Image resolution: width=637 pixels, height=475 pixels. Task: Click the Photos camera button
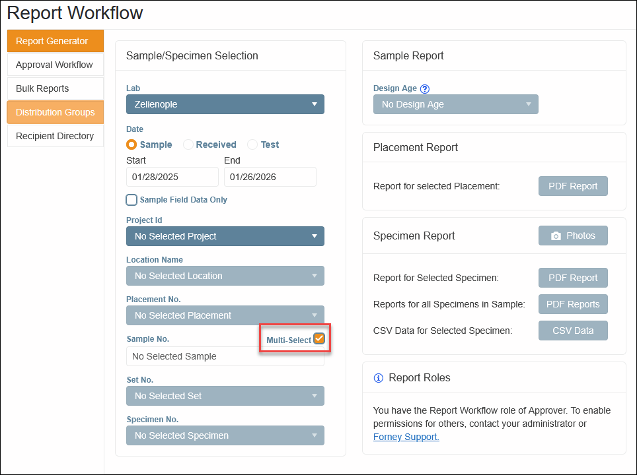[573, 236]
